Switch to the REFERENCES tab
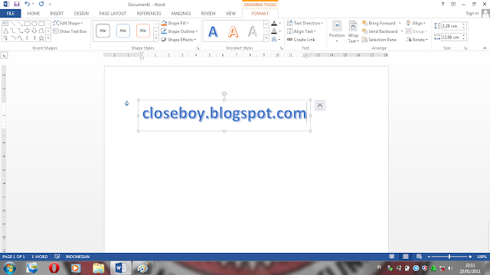 point(149,14)
